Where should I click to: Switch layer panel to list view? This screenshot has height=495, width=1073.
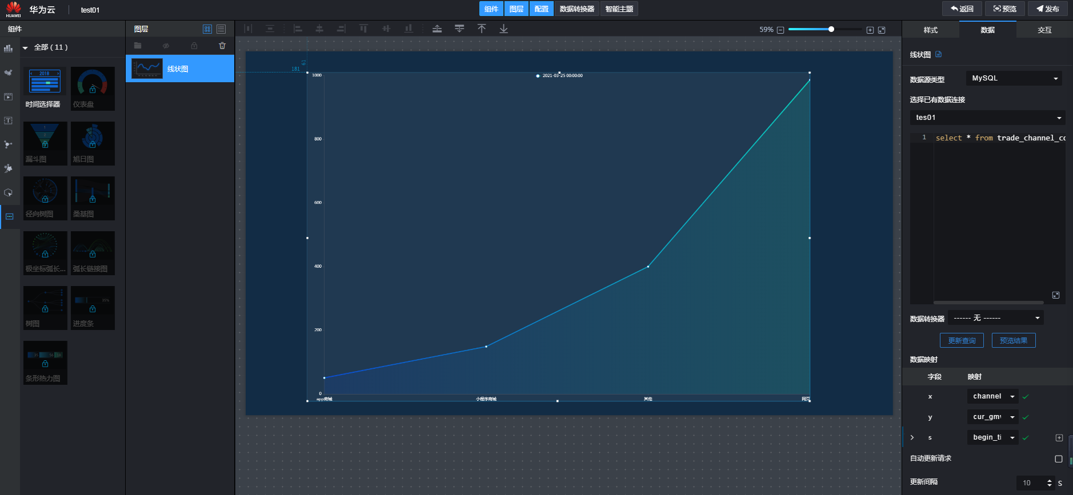coord(221,29)
